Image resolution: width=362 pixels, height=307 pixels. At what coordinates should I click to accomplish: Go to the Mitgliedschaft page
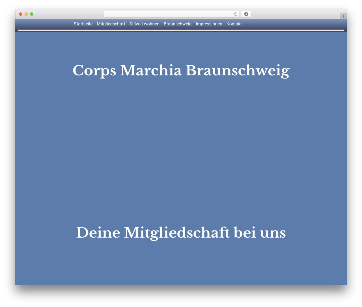pos(111,24)
